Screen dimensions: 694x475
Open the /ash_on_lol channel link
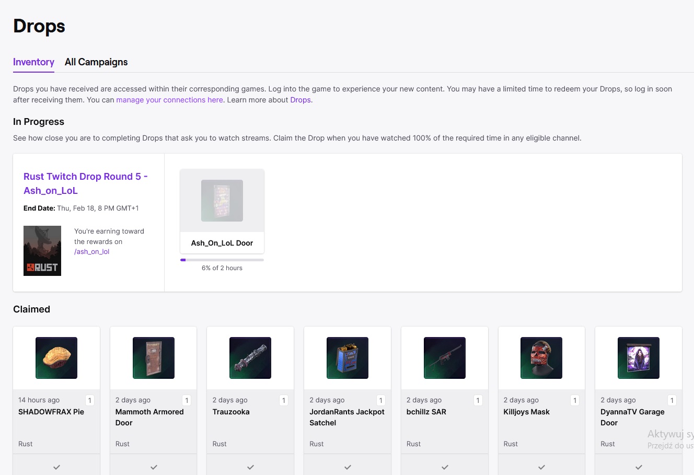[x=92, y=252]
